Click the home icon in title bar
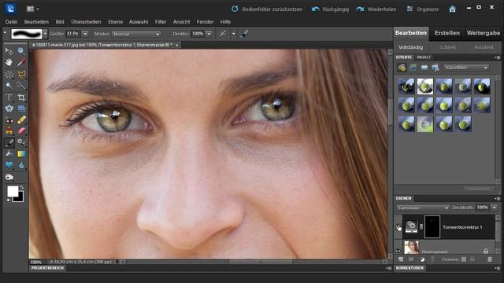This screenshot has width=504, height=283. [x=452, y=9]
